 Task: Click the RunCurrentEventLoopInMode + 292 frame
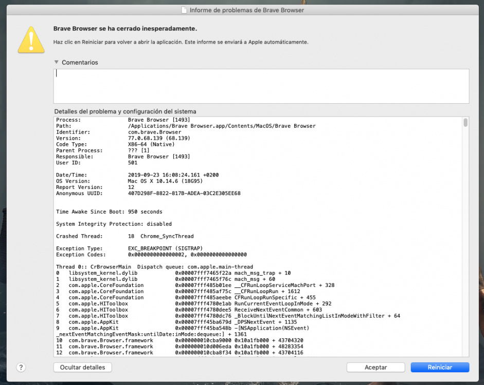(x=194, y=304)
